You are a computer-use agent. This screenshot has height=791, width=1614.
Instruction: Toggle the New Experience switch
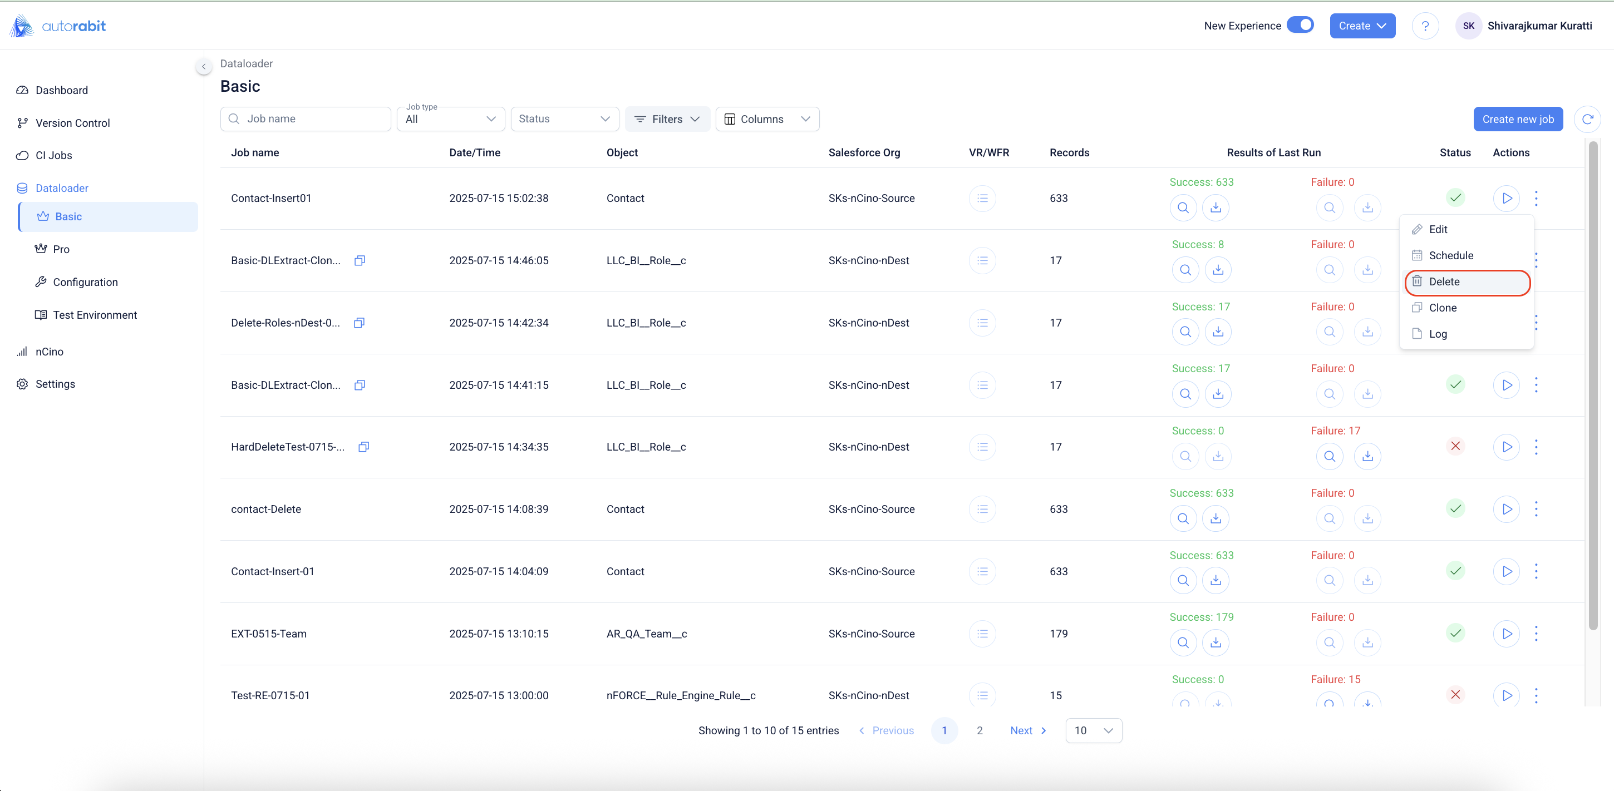tap(1300, 25)
